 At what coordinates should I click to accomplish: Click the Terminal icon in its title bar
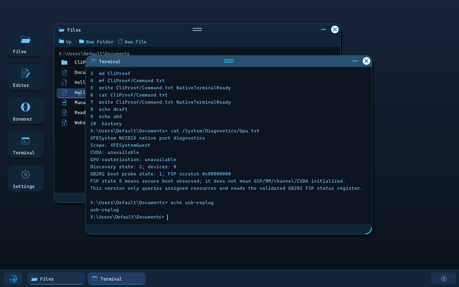point(93,61)
